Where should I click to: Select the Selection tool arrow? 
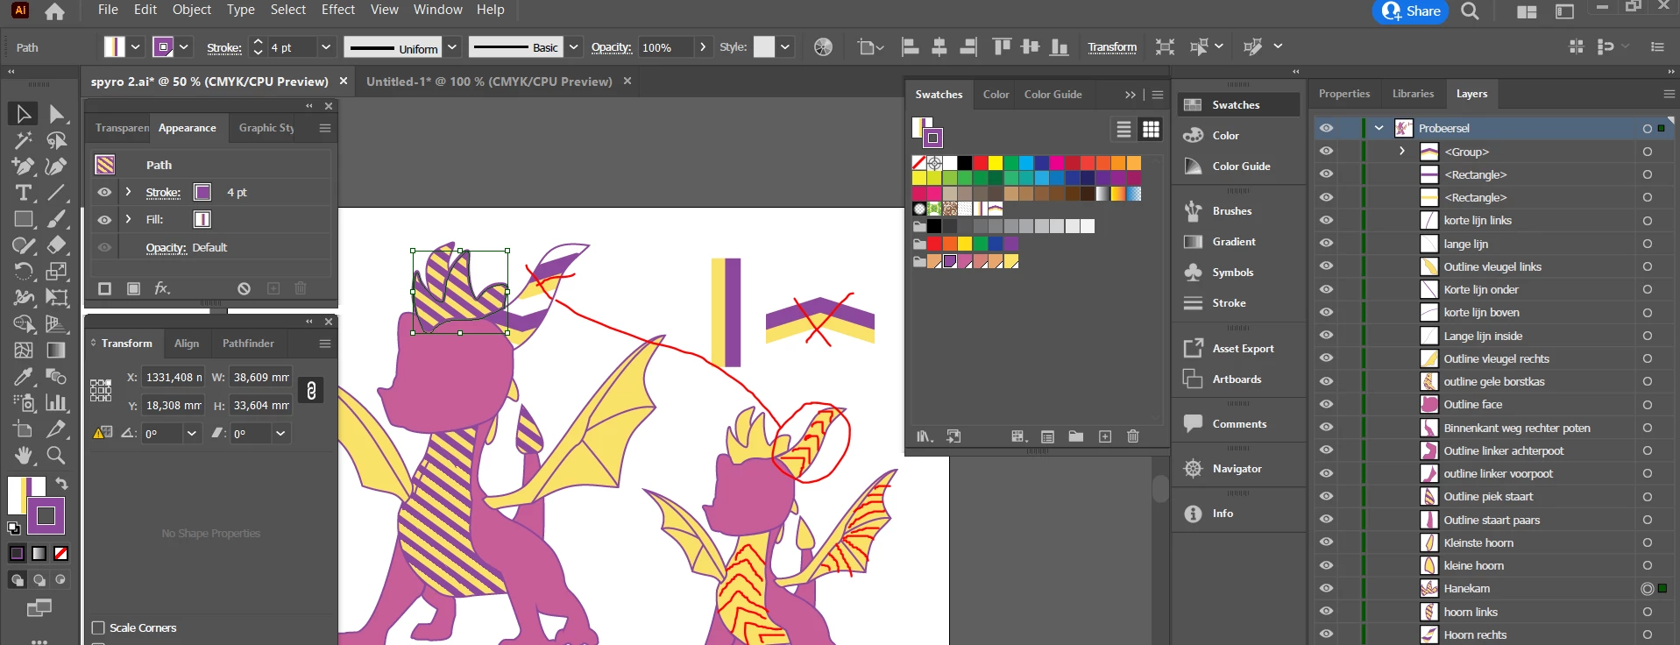[23, 114]
